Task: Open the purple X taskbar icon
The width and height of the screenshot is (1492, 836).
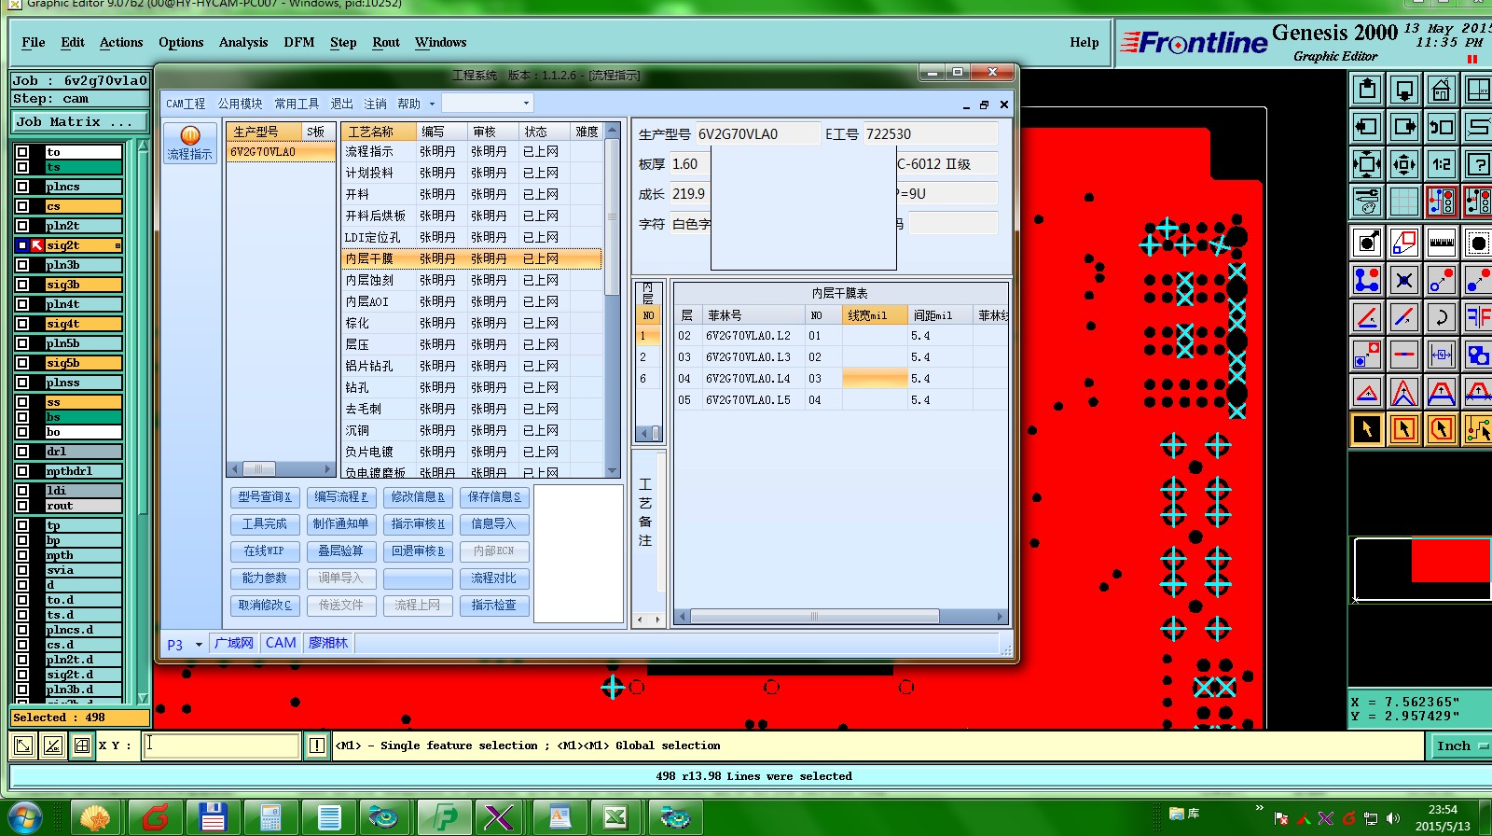Action: (x=500, y=818)
